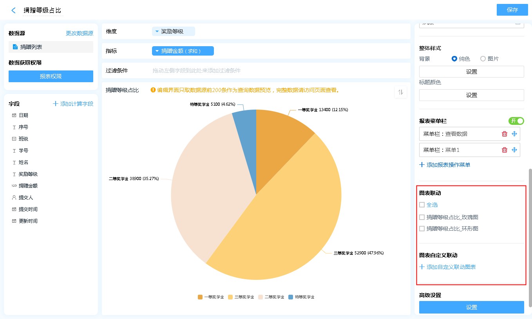Click plus icon to add calculated field
Viewport: 532px width, 319px height.
point(56,104)
